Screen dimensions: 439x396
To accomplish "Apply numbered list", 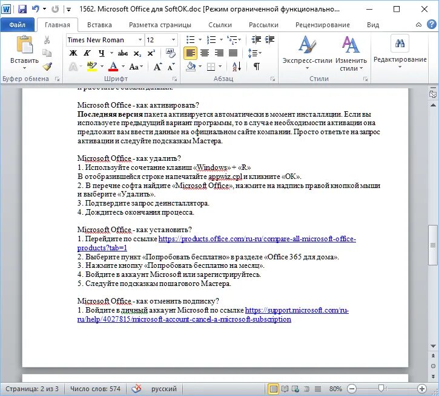I will [211, 40].
